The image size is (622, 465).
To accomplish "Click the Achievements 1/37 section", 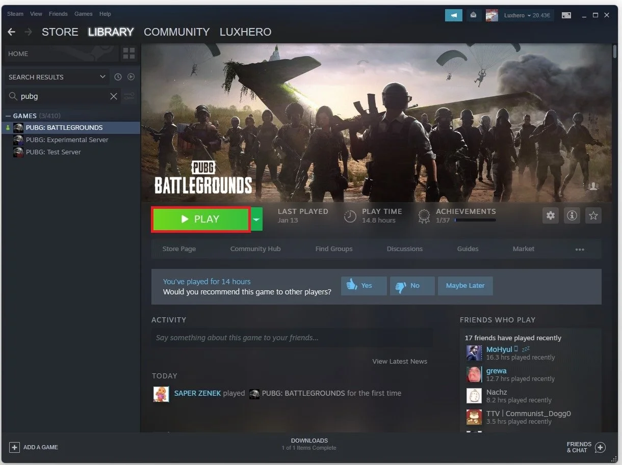I will (x=457, y=216).
